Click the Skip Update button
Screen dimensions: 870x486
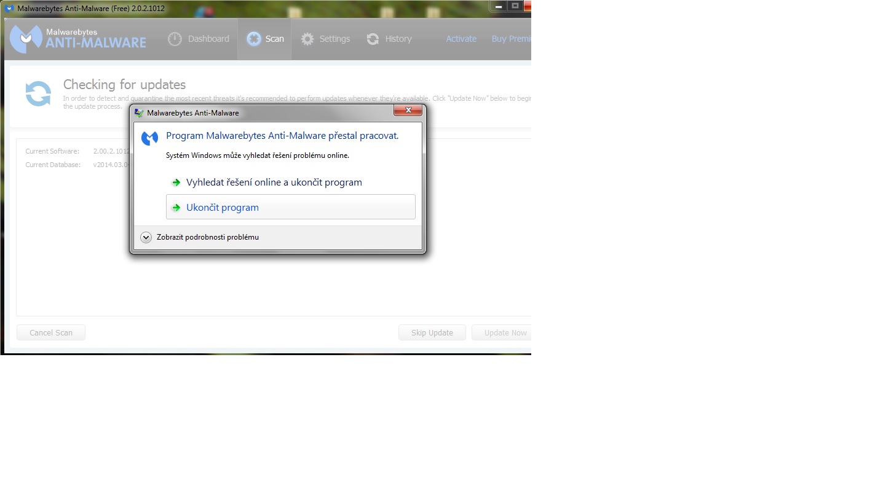432,332
